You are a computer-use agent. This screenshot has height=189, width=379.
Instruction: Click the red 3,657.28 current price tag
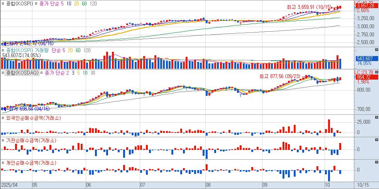click(367, 5)
